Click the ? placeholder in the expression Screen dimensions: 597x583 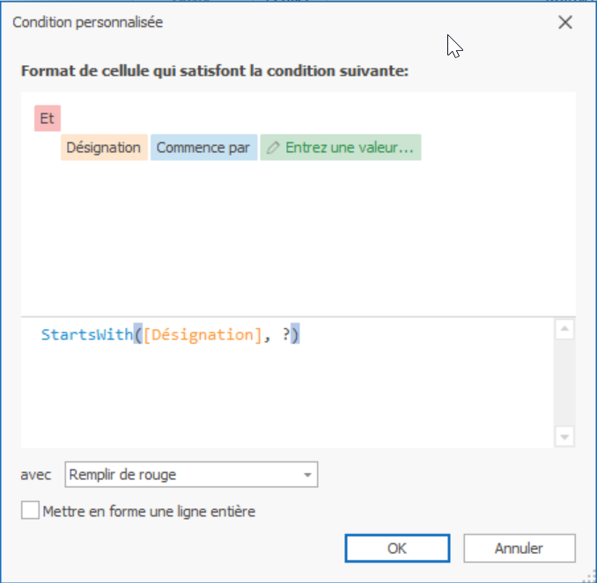click(x=286, y=335)
